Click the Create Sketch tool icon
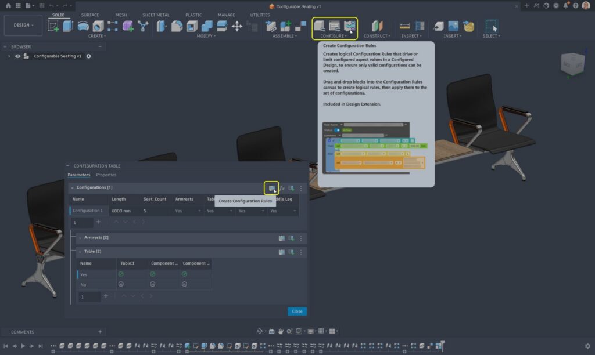The width and height of the screenshot is (595, 355). point(54,26)
